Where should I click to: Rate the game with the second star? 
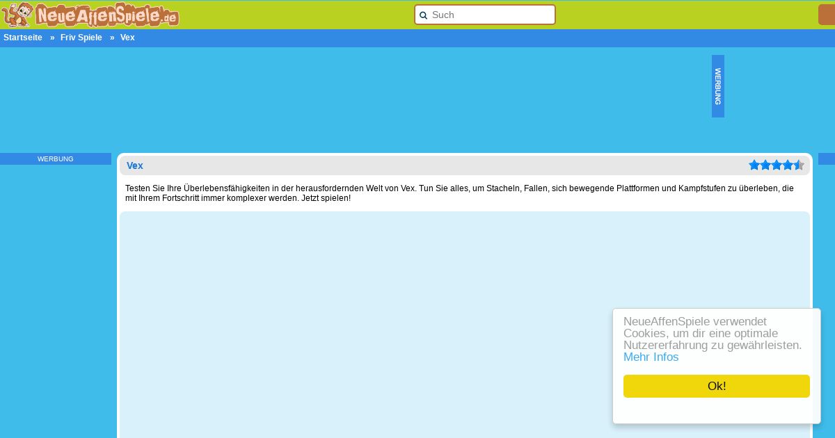pos(765,165)
